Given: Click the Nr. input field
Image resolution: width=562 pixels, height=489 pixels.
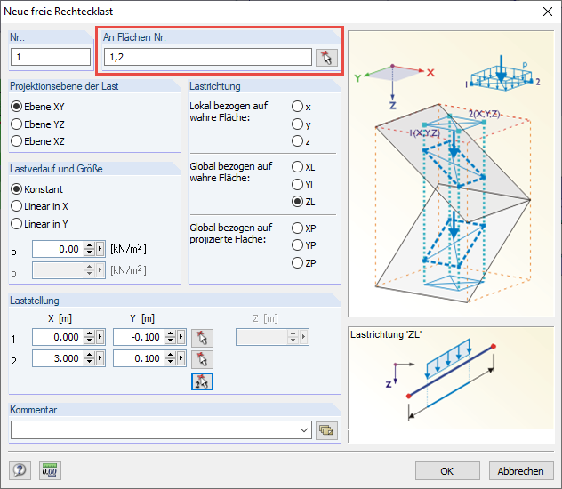Looking at the screenshot, I should point(51,57).
